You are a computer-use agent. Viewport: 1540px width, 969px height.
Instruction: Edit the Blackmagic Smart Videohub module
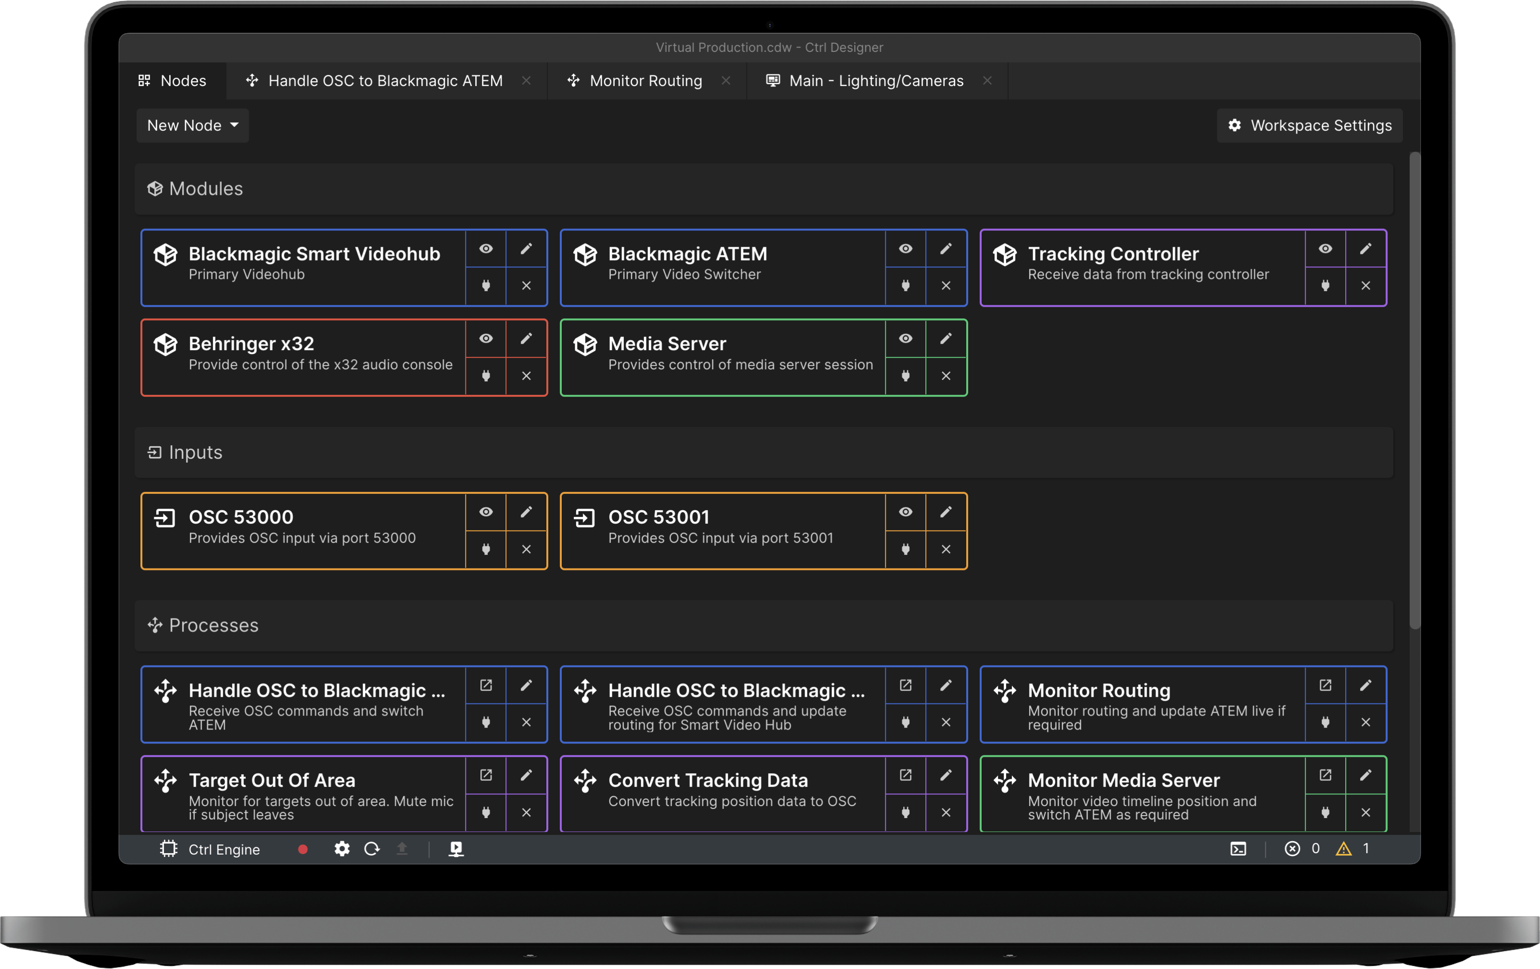[526, 249]
